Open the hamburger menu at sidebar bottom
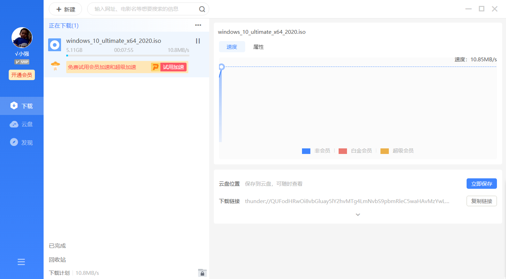 click(21, 262)
